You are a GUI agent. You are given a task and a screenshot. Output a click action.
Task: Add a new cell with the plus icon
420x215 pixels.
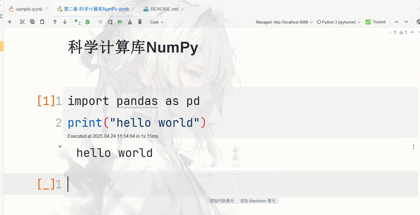coord(10,22)
